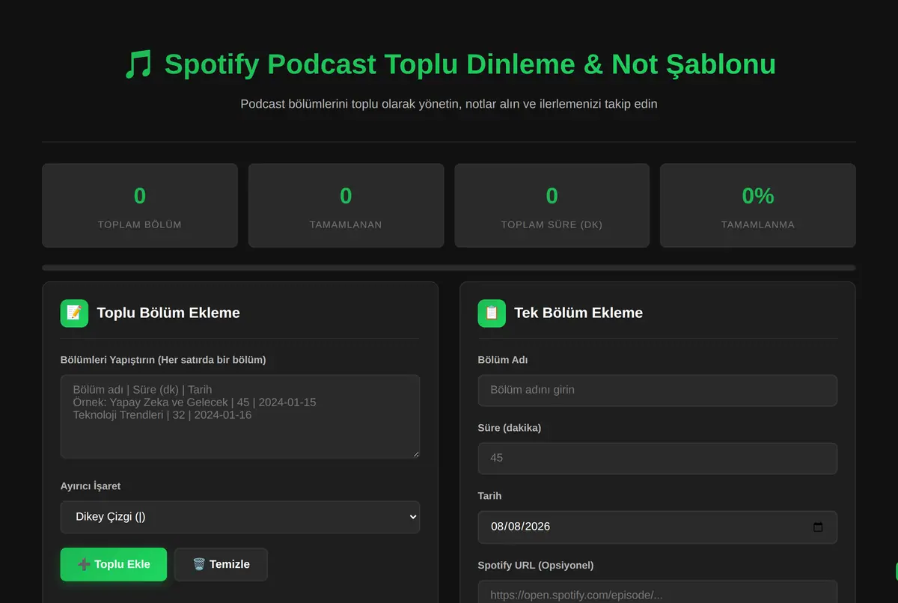898x603 pixels.
Task: Click into the Bölüm Adı input field
Action: (657, 390)
